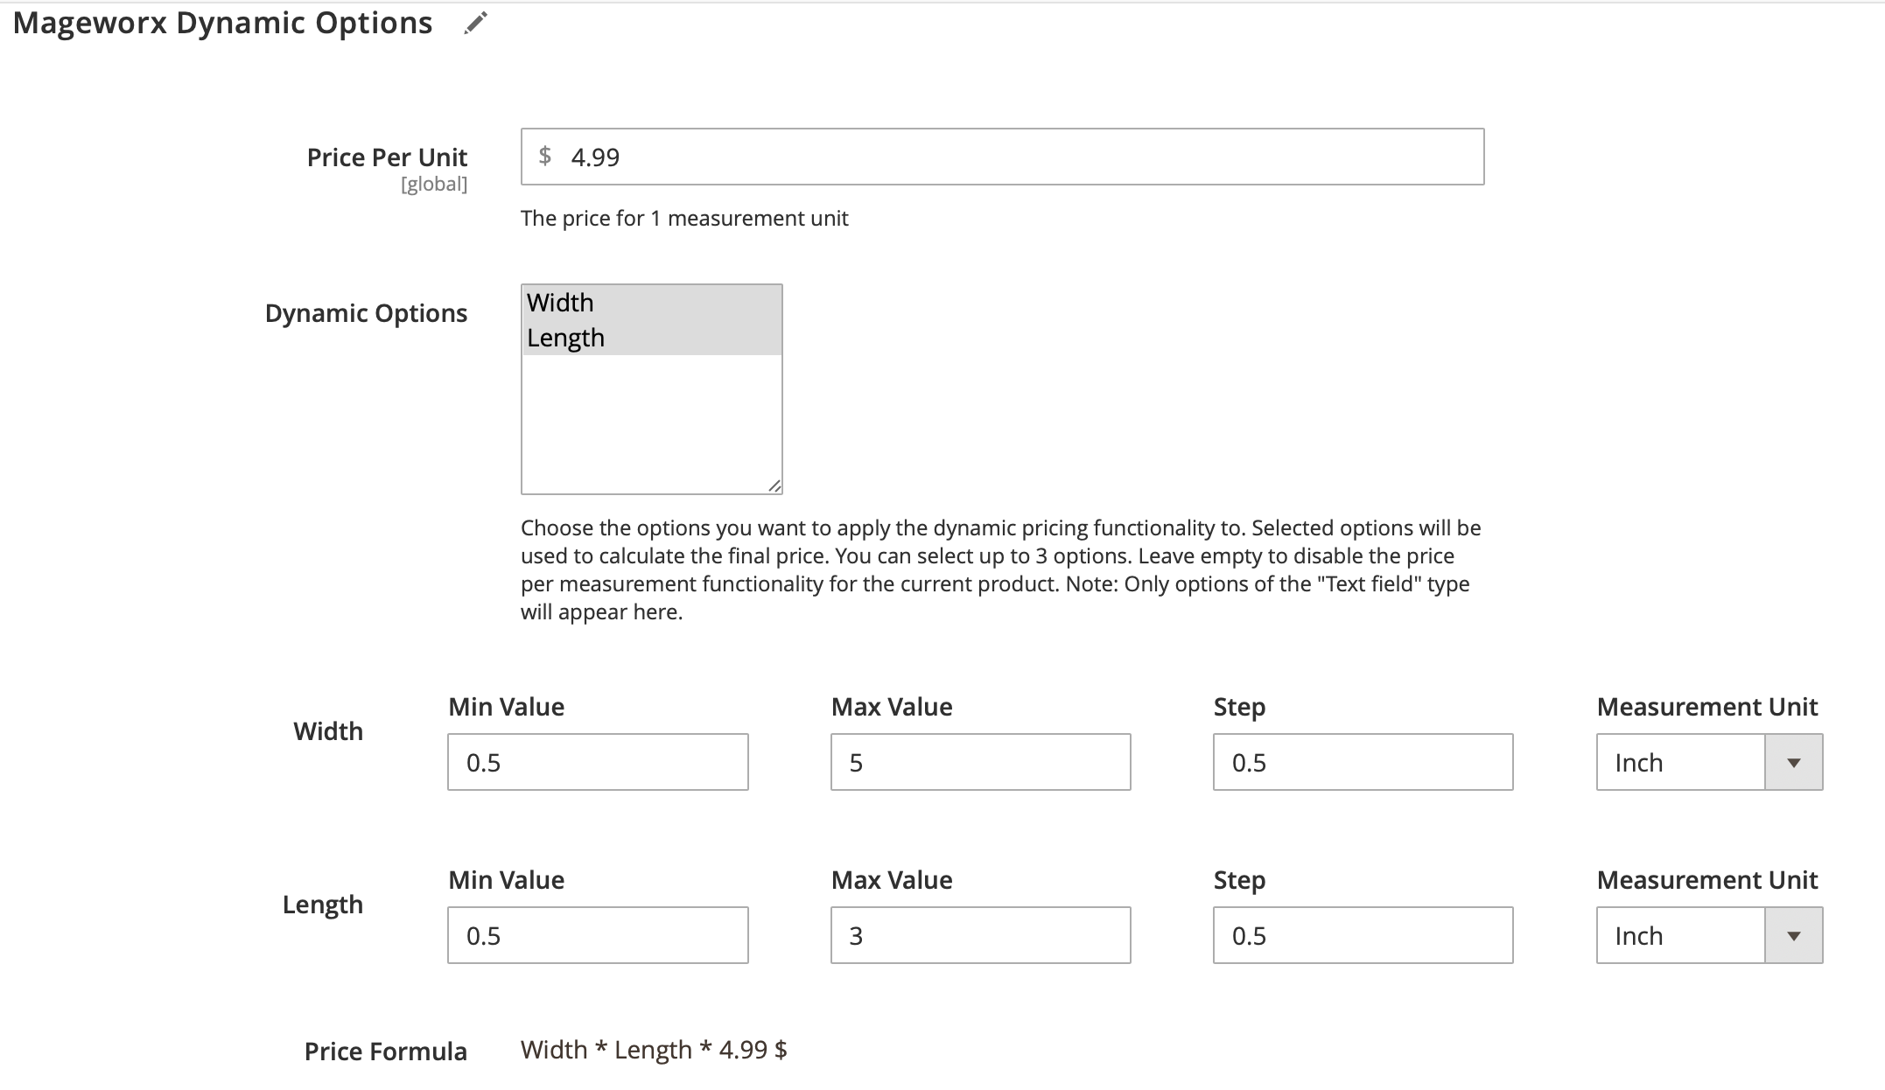
Task: Click the Dynamic Options label
Action: [366, 313]
